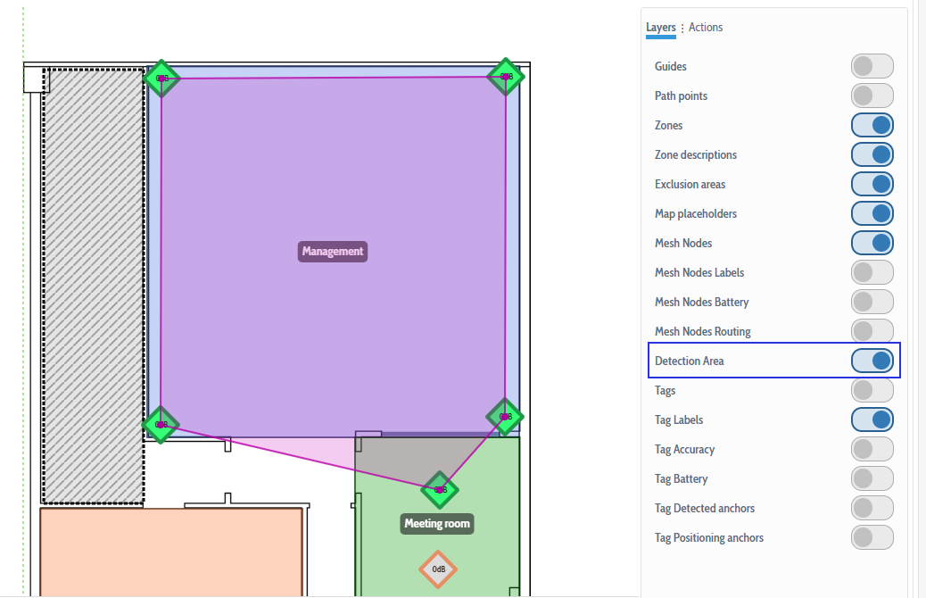Turn on Mesh Nodes Routing
Screen dimensions: 926x598
(872, 330)
